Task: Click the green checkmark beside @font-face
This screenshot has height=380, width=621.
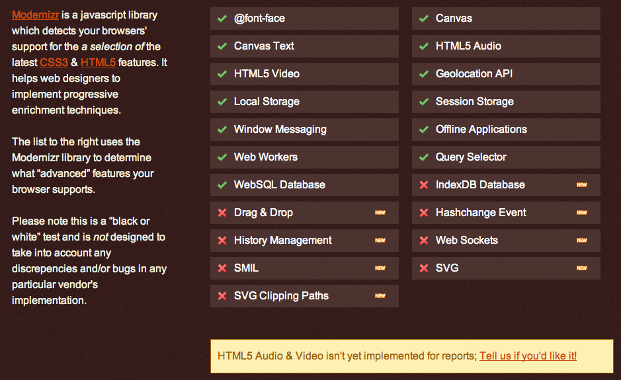Action: pyautogui.click(x=222, y=19)
